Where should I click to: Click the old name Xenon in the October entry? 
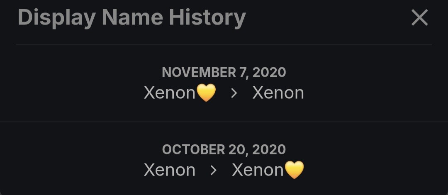coord(170,170)
